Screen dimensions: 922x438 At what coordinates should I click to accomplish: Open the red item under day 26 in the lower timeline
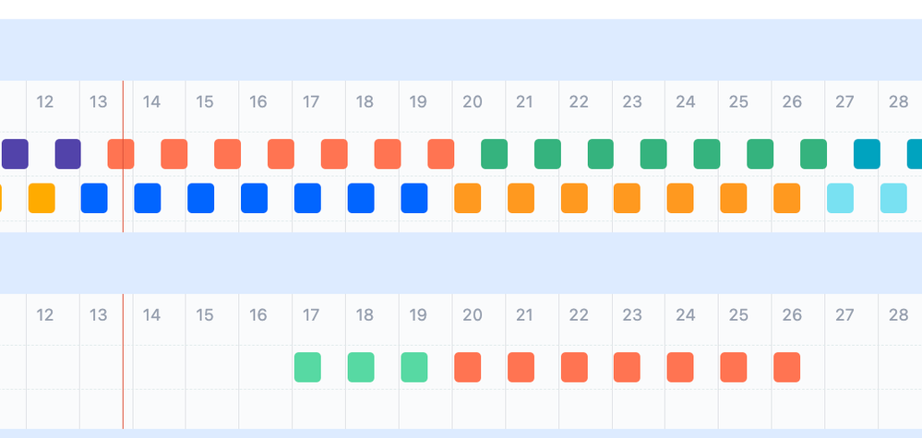tap(786, 367)
